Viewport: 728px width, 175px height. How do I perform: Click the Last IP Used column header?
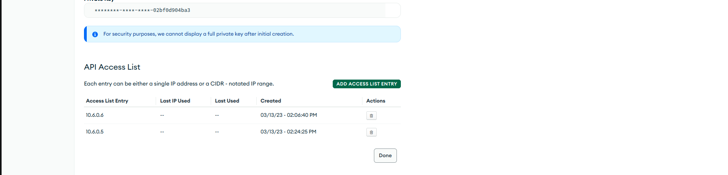click(175, 101)
